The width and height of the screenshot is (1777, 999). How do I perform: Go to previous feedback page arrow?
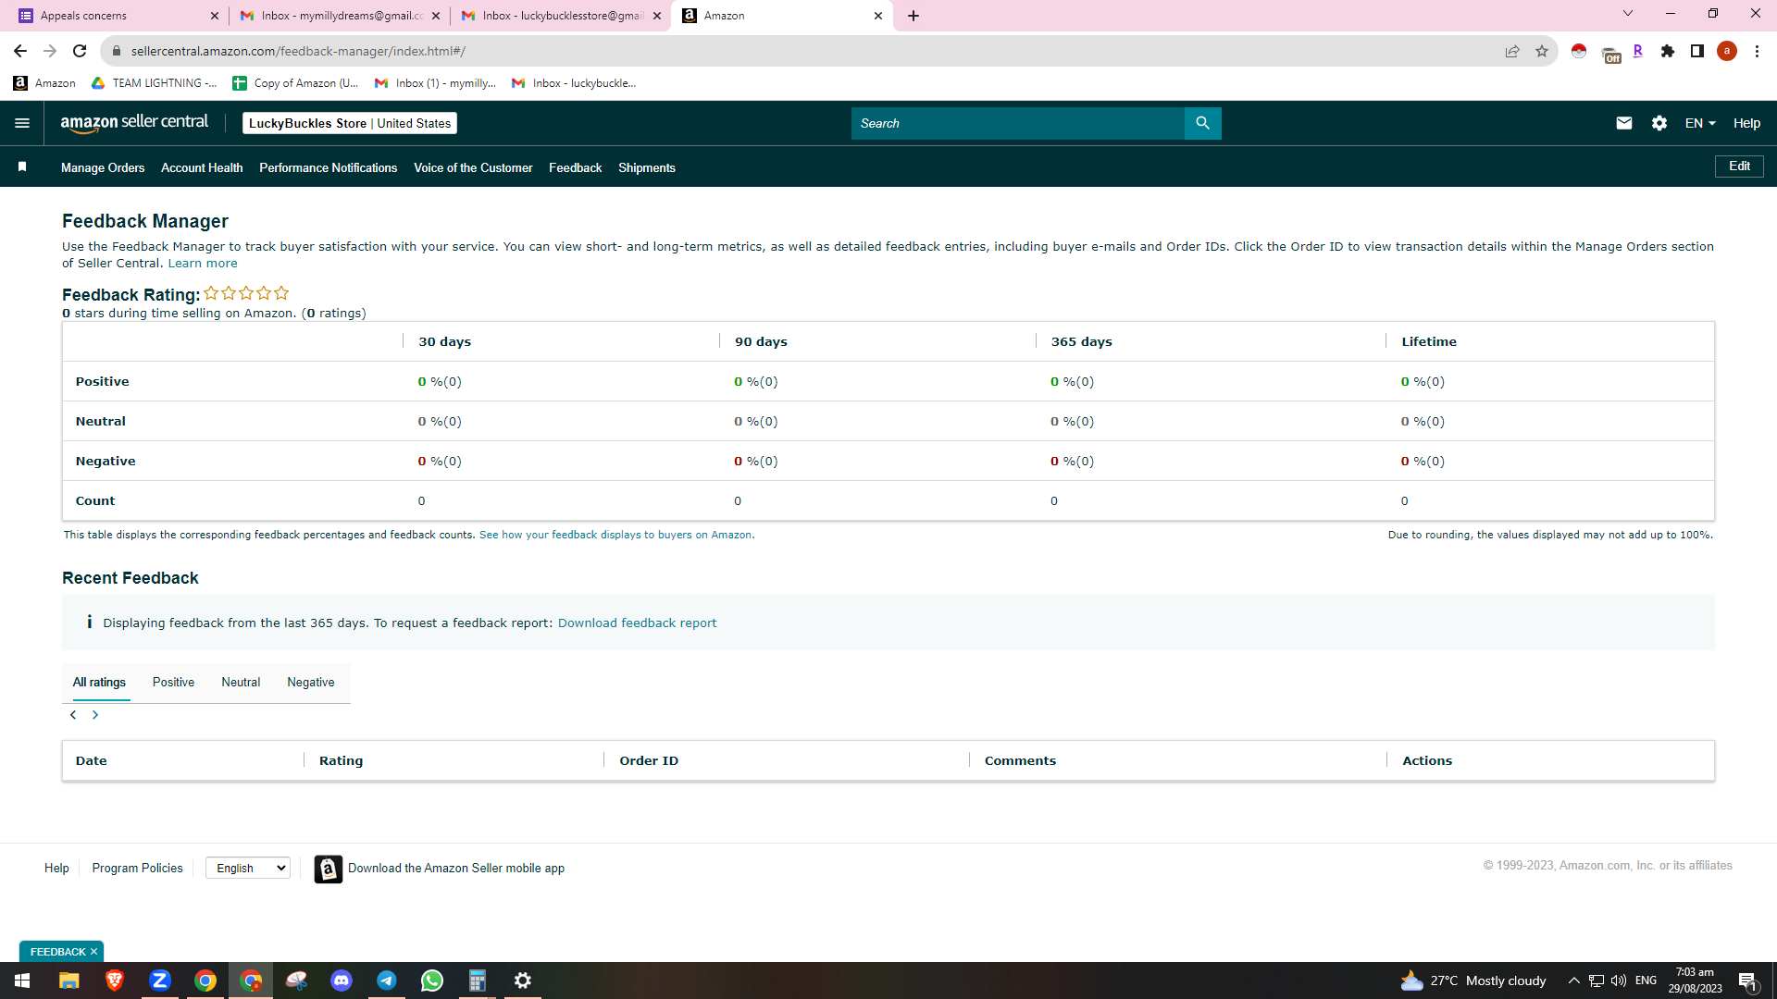pos(73,715)
